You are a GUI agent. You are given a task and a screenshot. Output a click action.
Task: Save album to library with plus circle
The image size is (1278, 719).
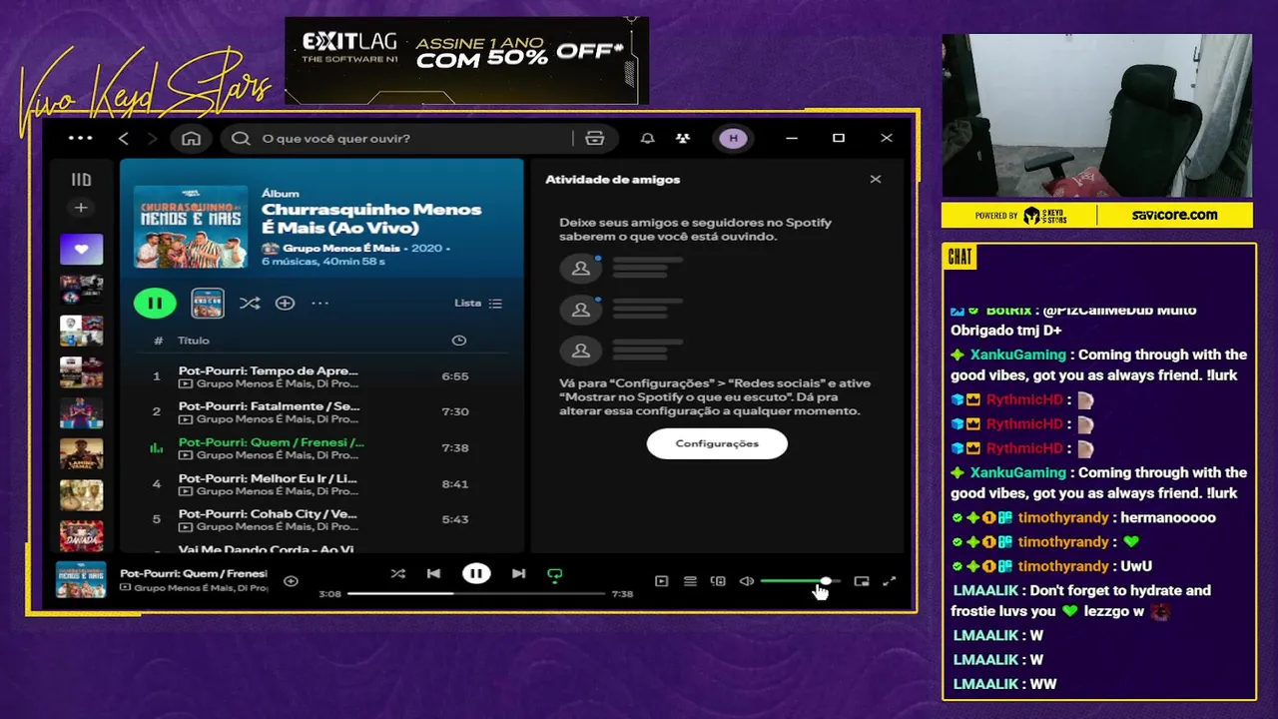coord(285,303)
